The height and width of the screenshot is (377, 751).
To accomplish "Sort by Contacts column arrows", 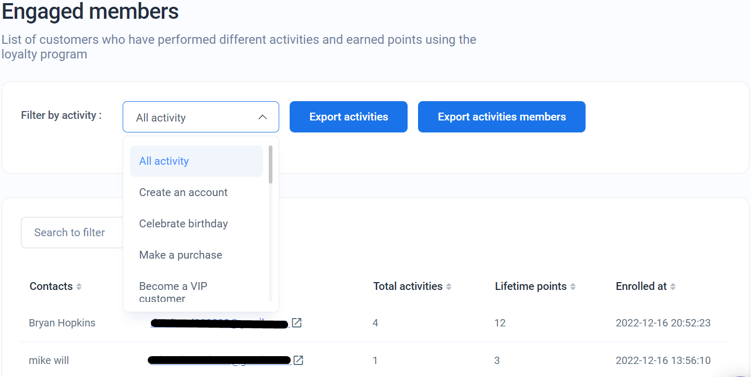I will [79, 286].
